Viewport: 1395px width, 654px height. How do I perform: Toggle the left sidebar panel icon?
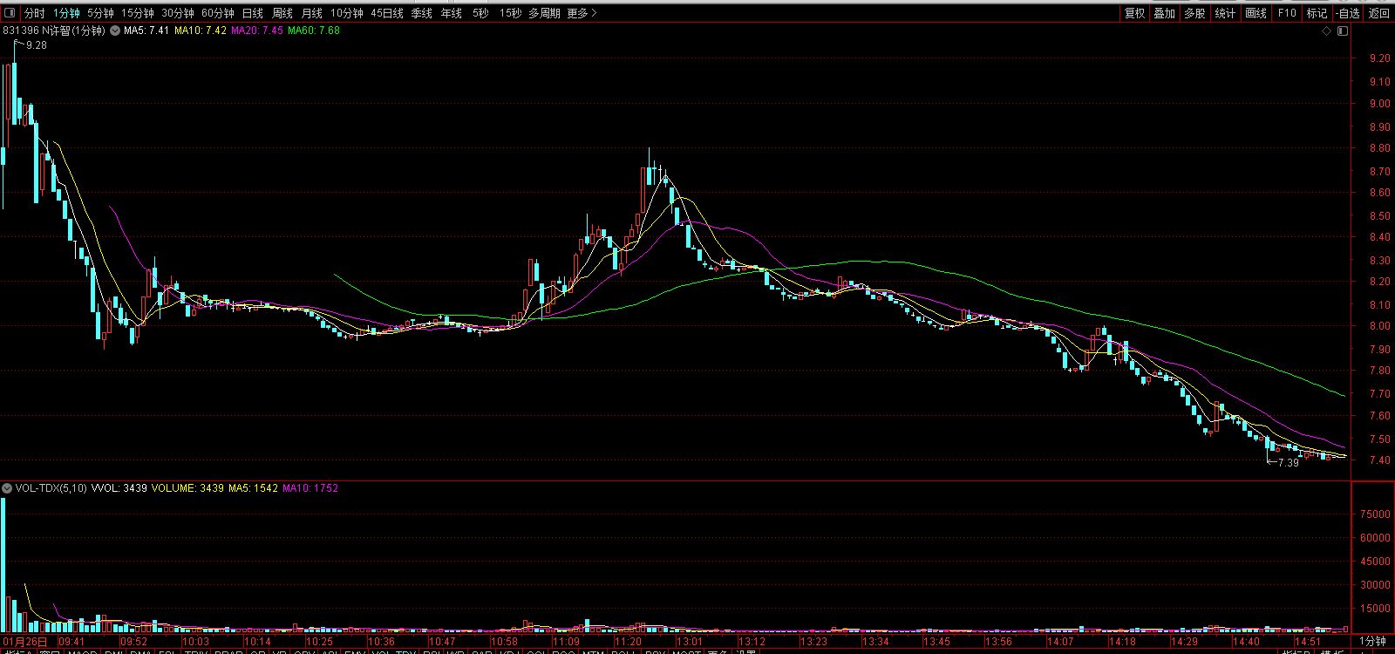click(10, 13)
